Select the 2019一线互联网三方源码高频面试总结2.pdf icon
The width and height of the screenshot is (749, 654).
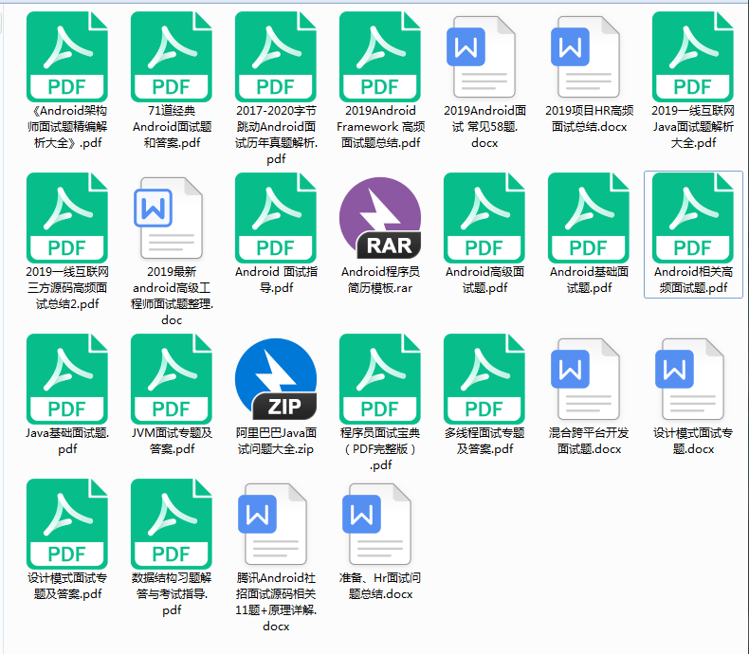tap(67, 218)
